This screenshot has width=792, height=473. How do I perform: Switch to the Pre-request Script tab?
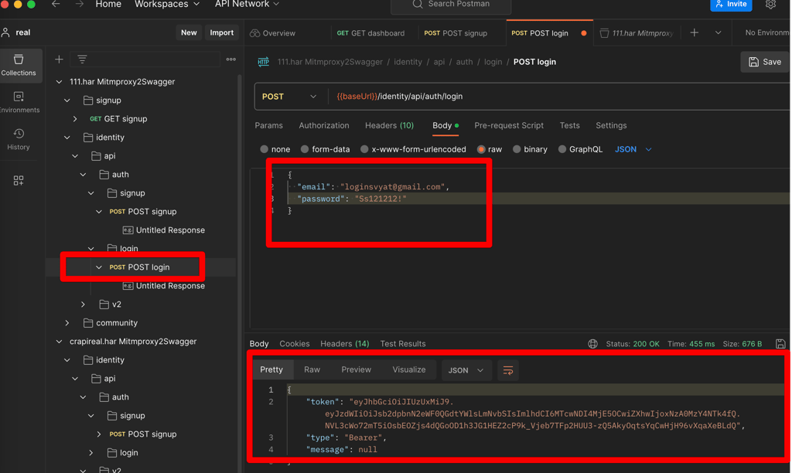(509, 126)
